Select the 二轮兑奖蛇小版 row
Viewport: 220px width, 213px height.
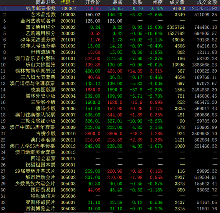point(110,121)
